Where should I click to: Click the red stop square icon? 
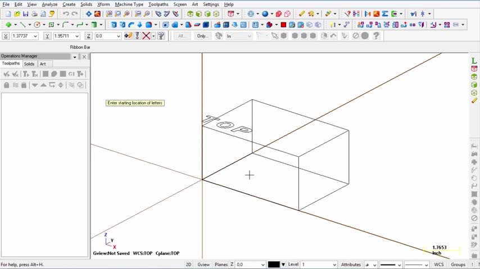click(x=283, y=25)
